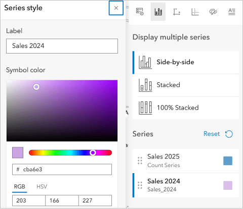The image size is (243, 209).
Task: Click the Reset link for series
Action: [212, 134]
